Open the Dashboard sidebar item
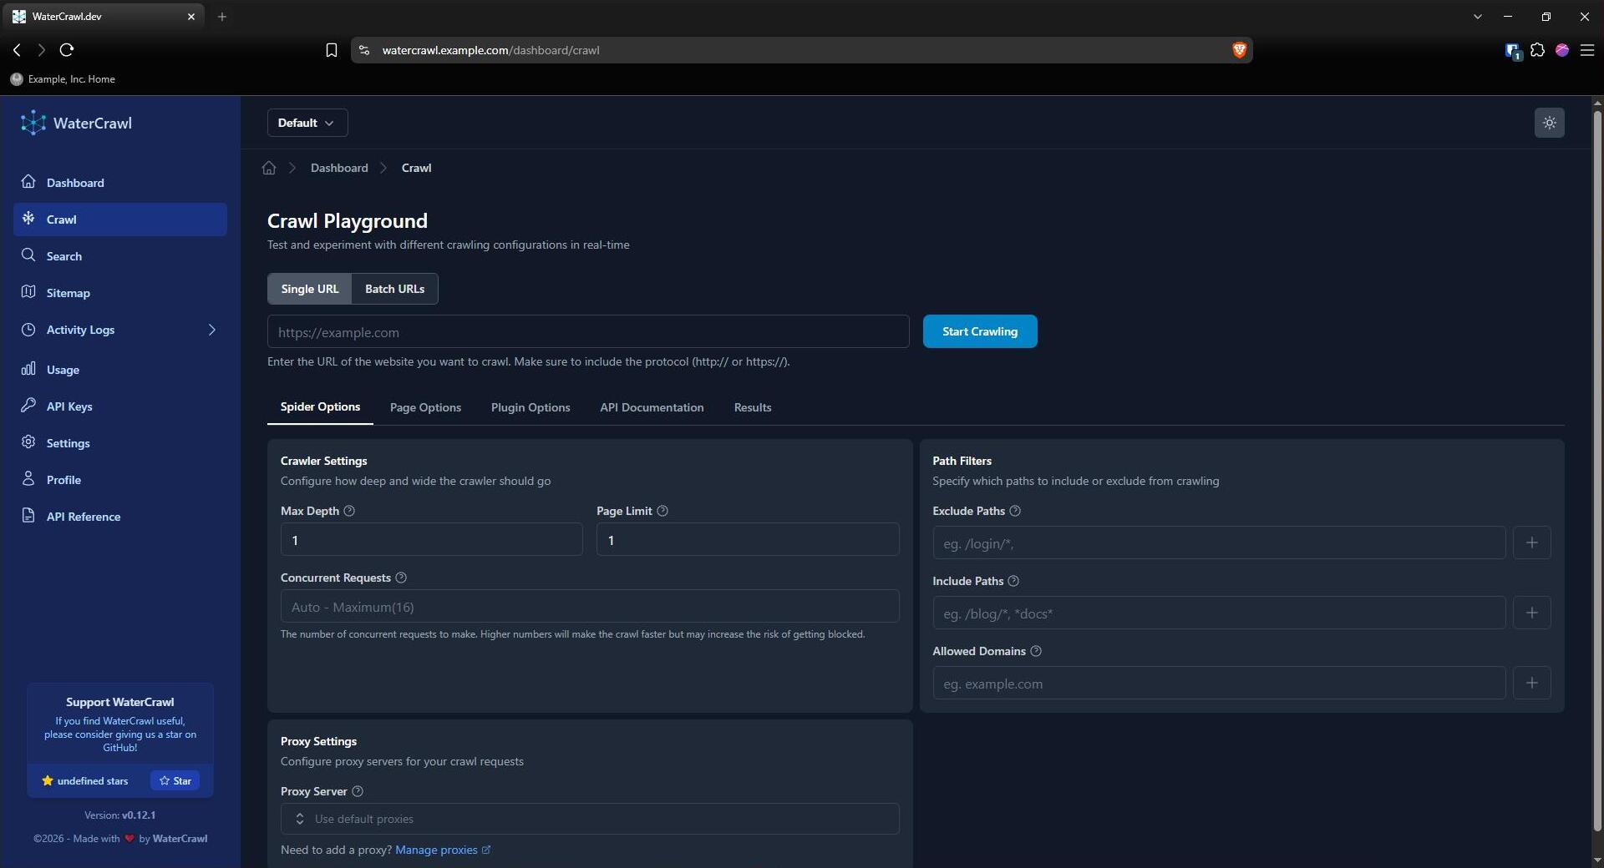The image size is (1604, 868). tap(120, 183)
